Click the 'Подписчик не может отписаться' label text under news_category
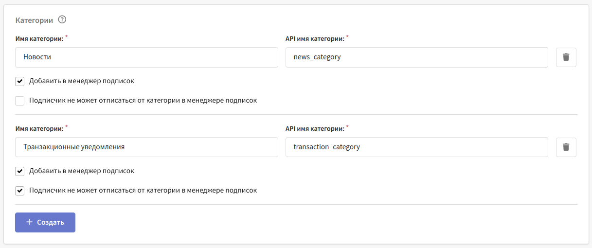 (x=143, y=101)
